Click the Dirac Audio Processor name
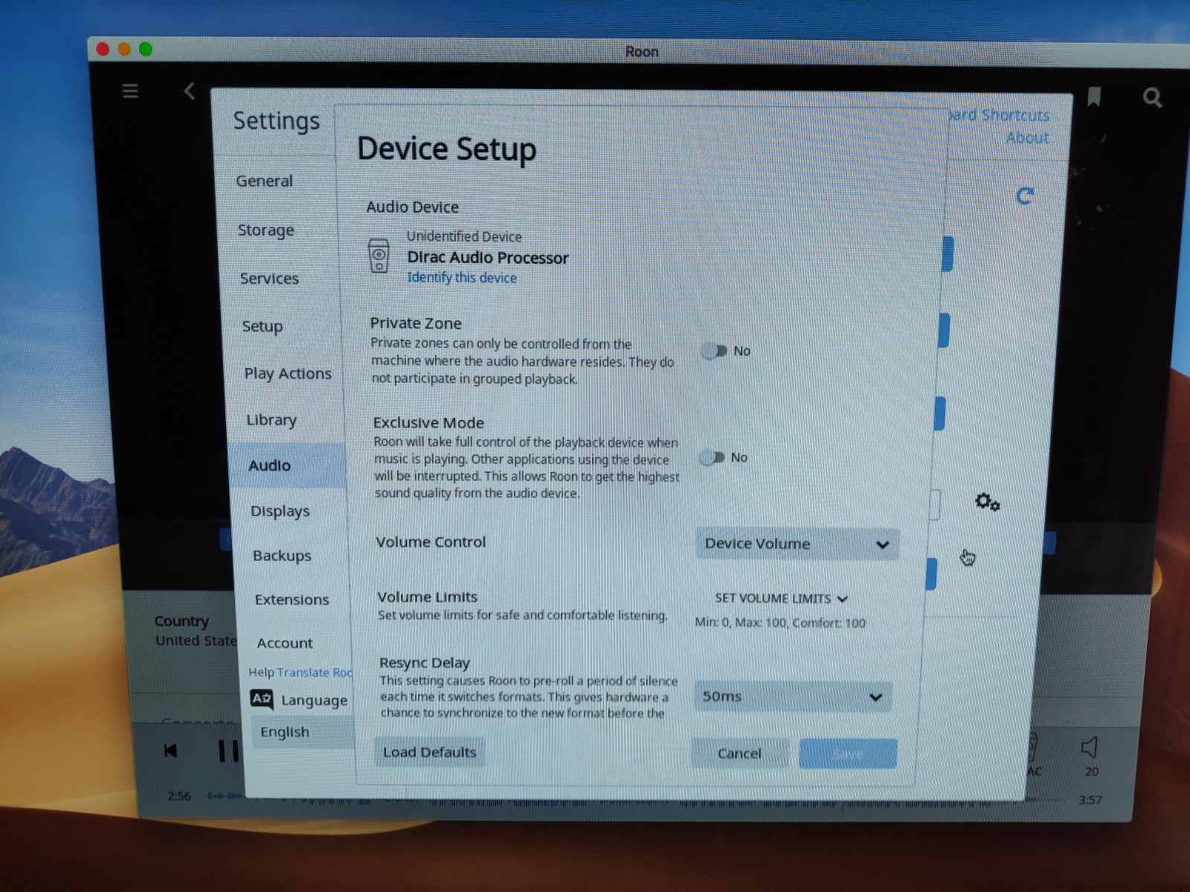This screenshot has height=892, width=1190. (488, 257)
